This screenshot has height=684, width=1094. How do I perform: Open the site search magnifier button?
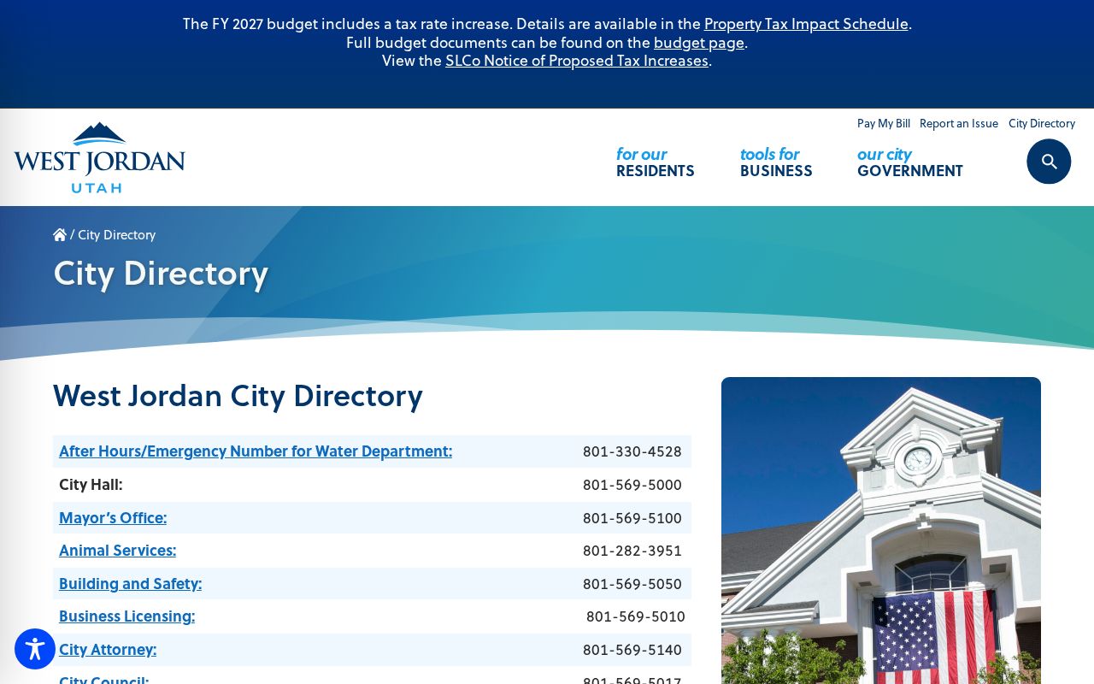(x=1049, y=162)
